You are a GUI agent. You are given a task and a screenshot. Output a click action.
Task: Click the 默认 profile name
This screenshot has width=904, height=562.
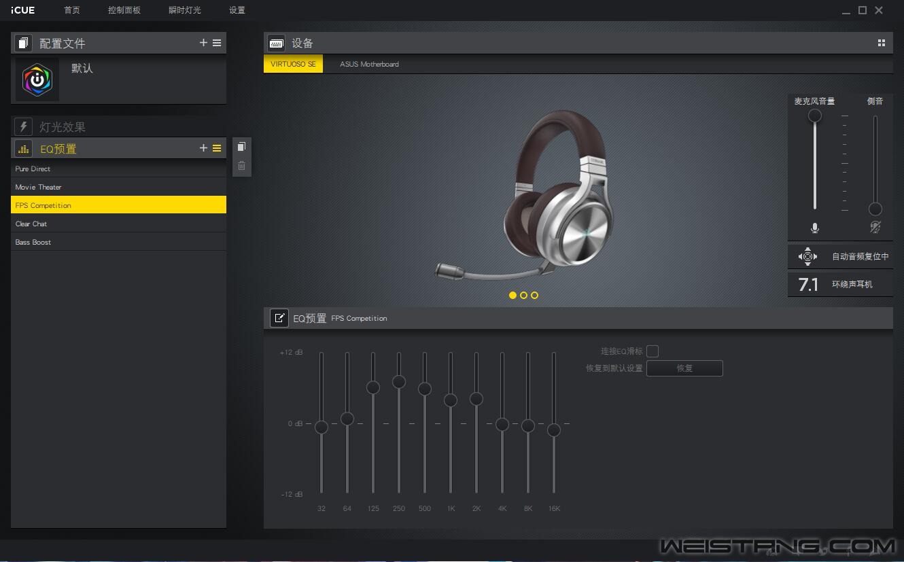click(82, 69)
